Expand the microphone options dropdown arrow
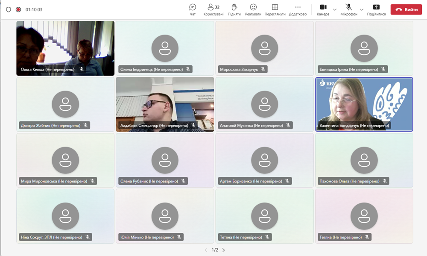427x256 pixels. tap(362, 9)
